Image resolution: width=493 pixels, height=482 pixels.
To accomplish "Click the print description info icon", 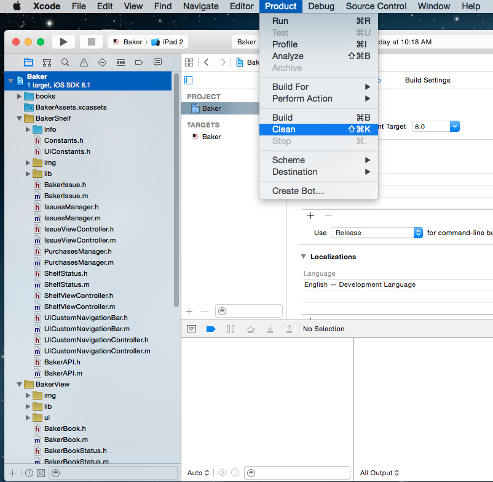I will click(235, 473).
